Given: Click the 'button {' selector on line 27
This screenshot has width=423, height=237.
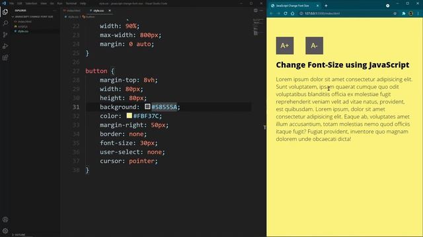Looking at the screenshot, I should (100, 71).
